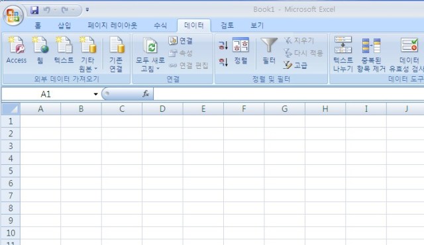The width and height of the screenshot is (424, 245).
Task: Switch to the 홈 tab
Action: click(38, 26)
